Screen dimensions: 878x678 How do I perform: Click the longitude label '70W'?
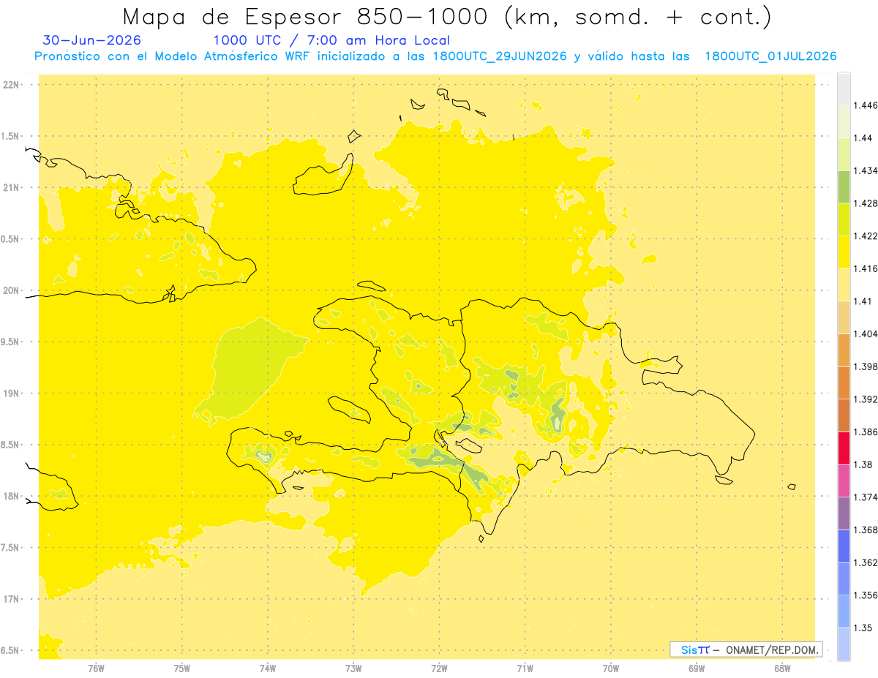point(611,668)
